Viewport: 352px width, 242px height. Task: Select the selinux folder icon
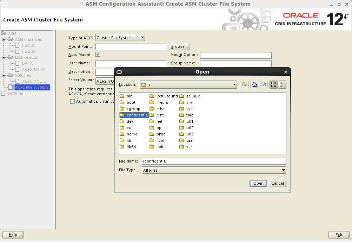(182, 96)
